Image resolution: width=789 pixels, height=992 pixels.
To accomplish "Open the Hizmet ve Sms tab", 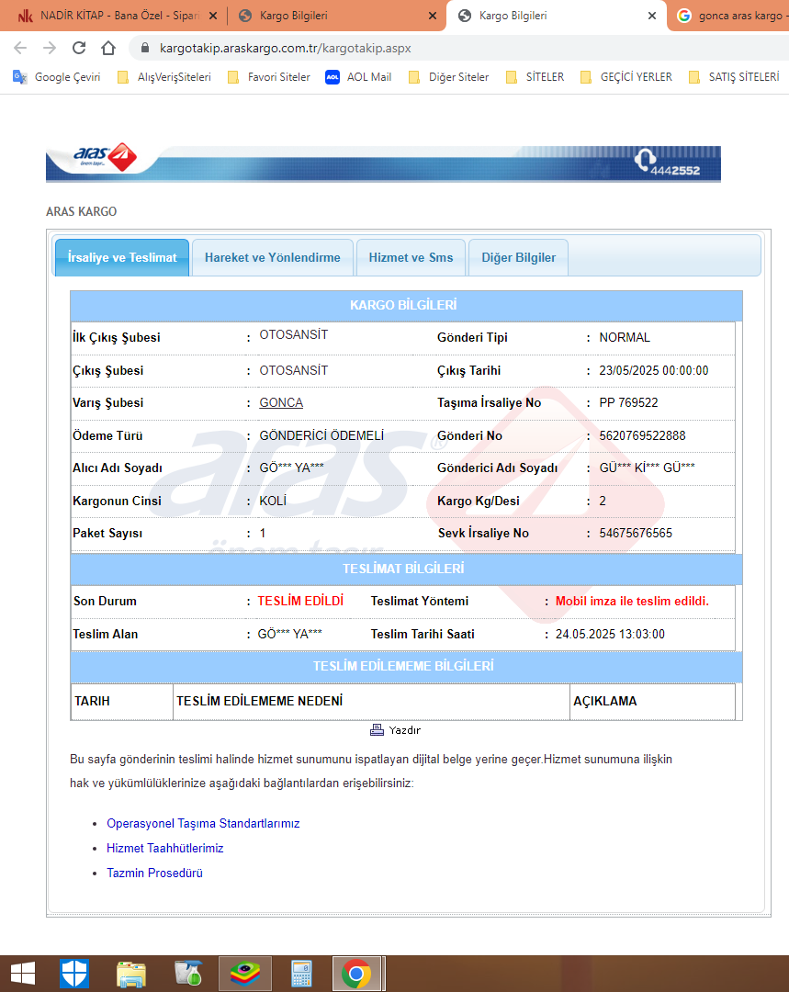I will tap(411, 257).
